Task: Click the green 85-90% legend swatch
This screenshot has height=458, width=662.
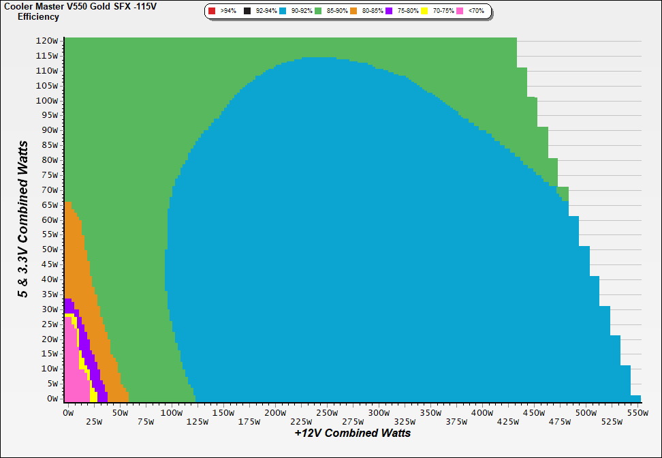Action: coord(318,12)
